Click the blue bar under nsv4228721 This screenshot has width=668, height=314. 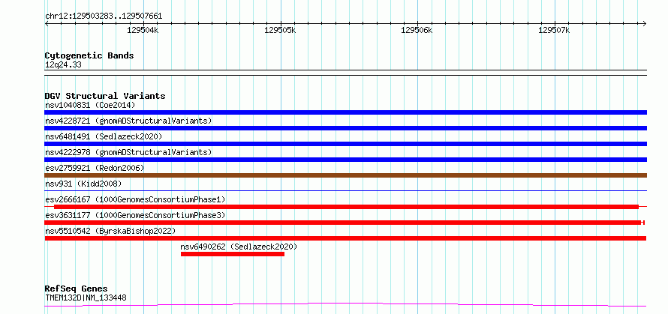click(345, 128)
